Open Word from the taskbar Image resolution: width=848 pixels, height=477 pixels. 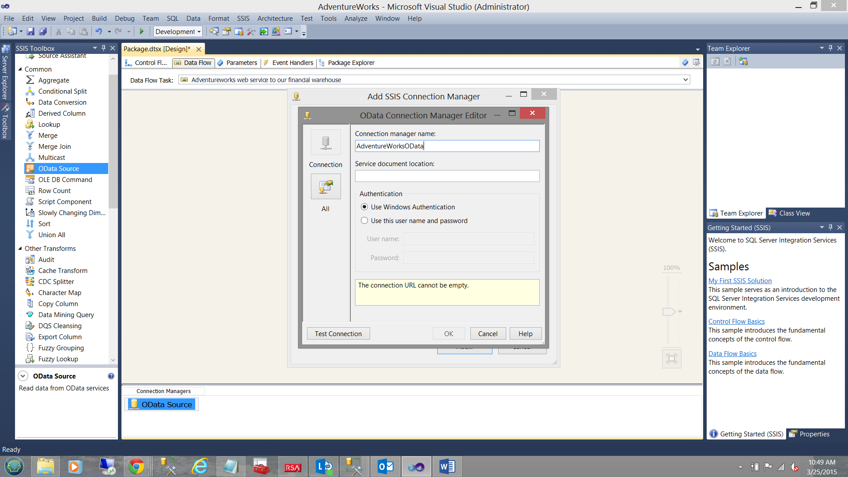(x=447, y=466)
